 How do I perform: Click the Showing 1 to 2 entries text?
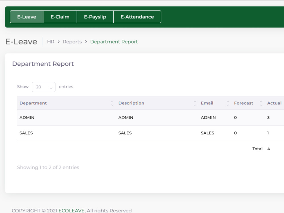click(48, 167)
